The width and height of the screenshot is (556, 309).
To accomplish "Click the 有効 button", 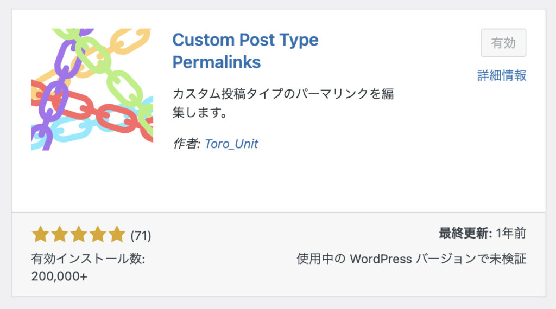I will (x=503, y=43).
